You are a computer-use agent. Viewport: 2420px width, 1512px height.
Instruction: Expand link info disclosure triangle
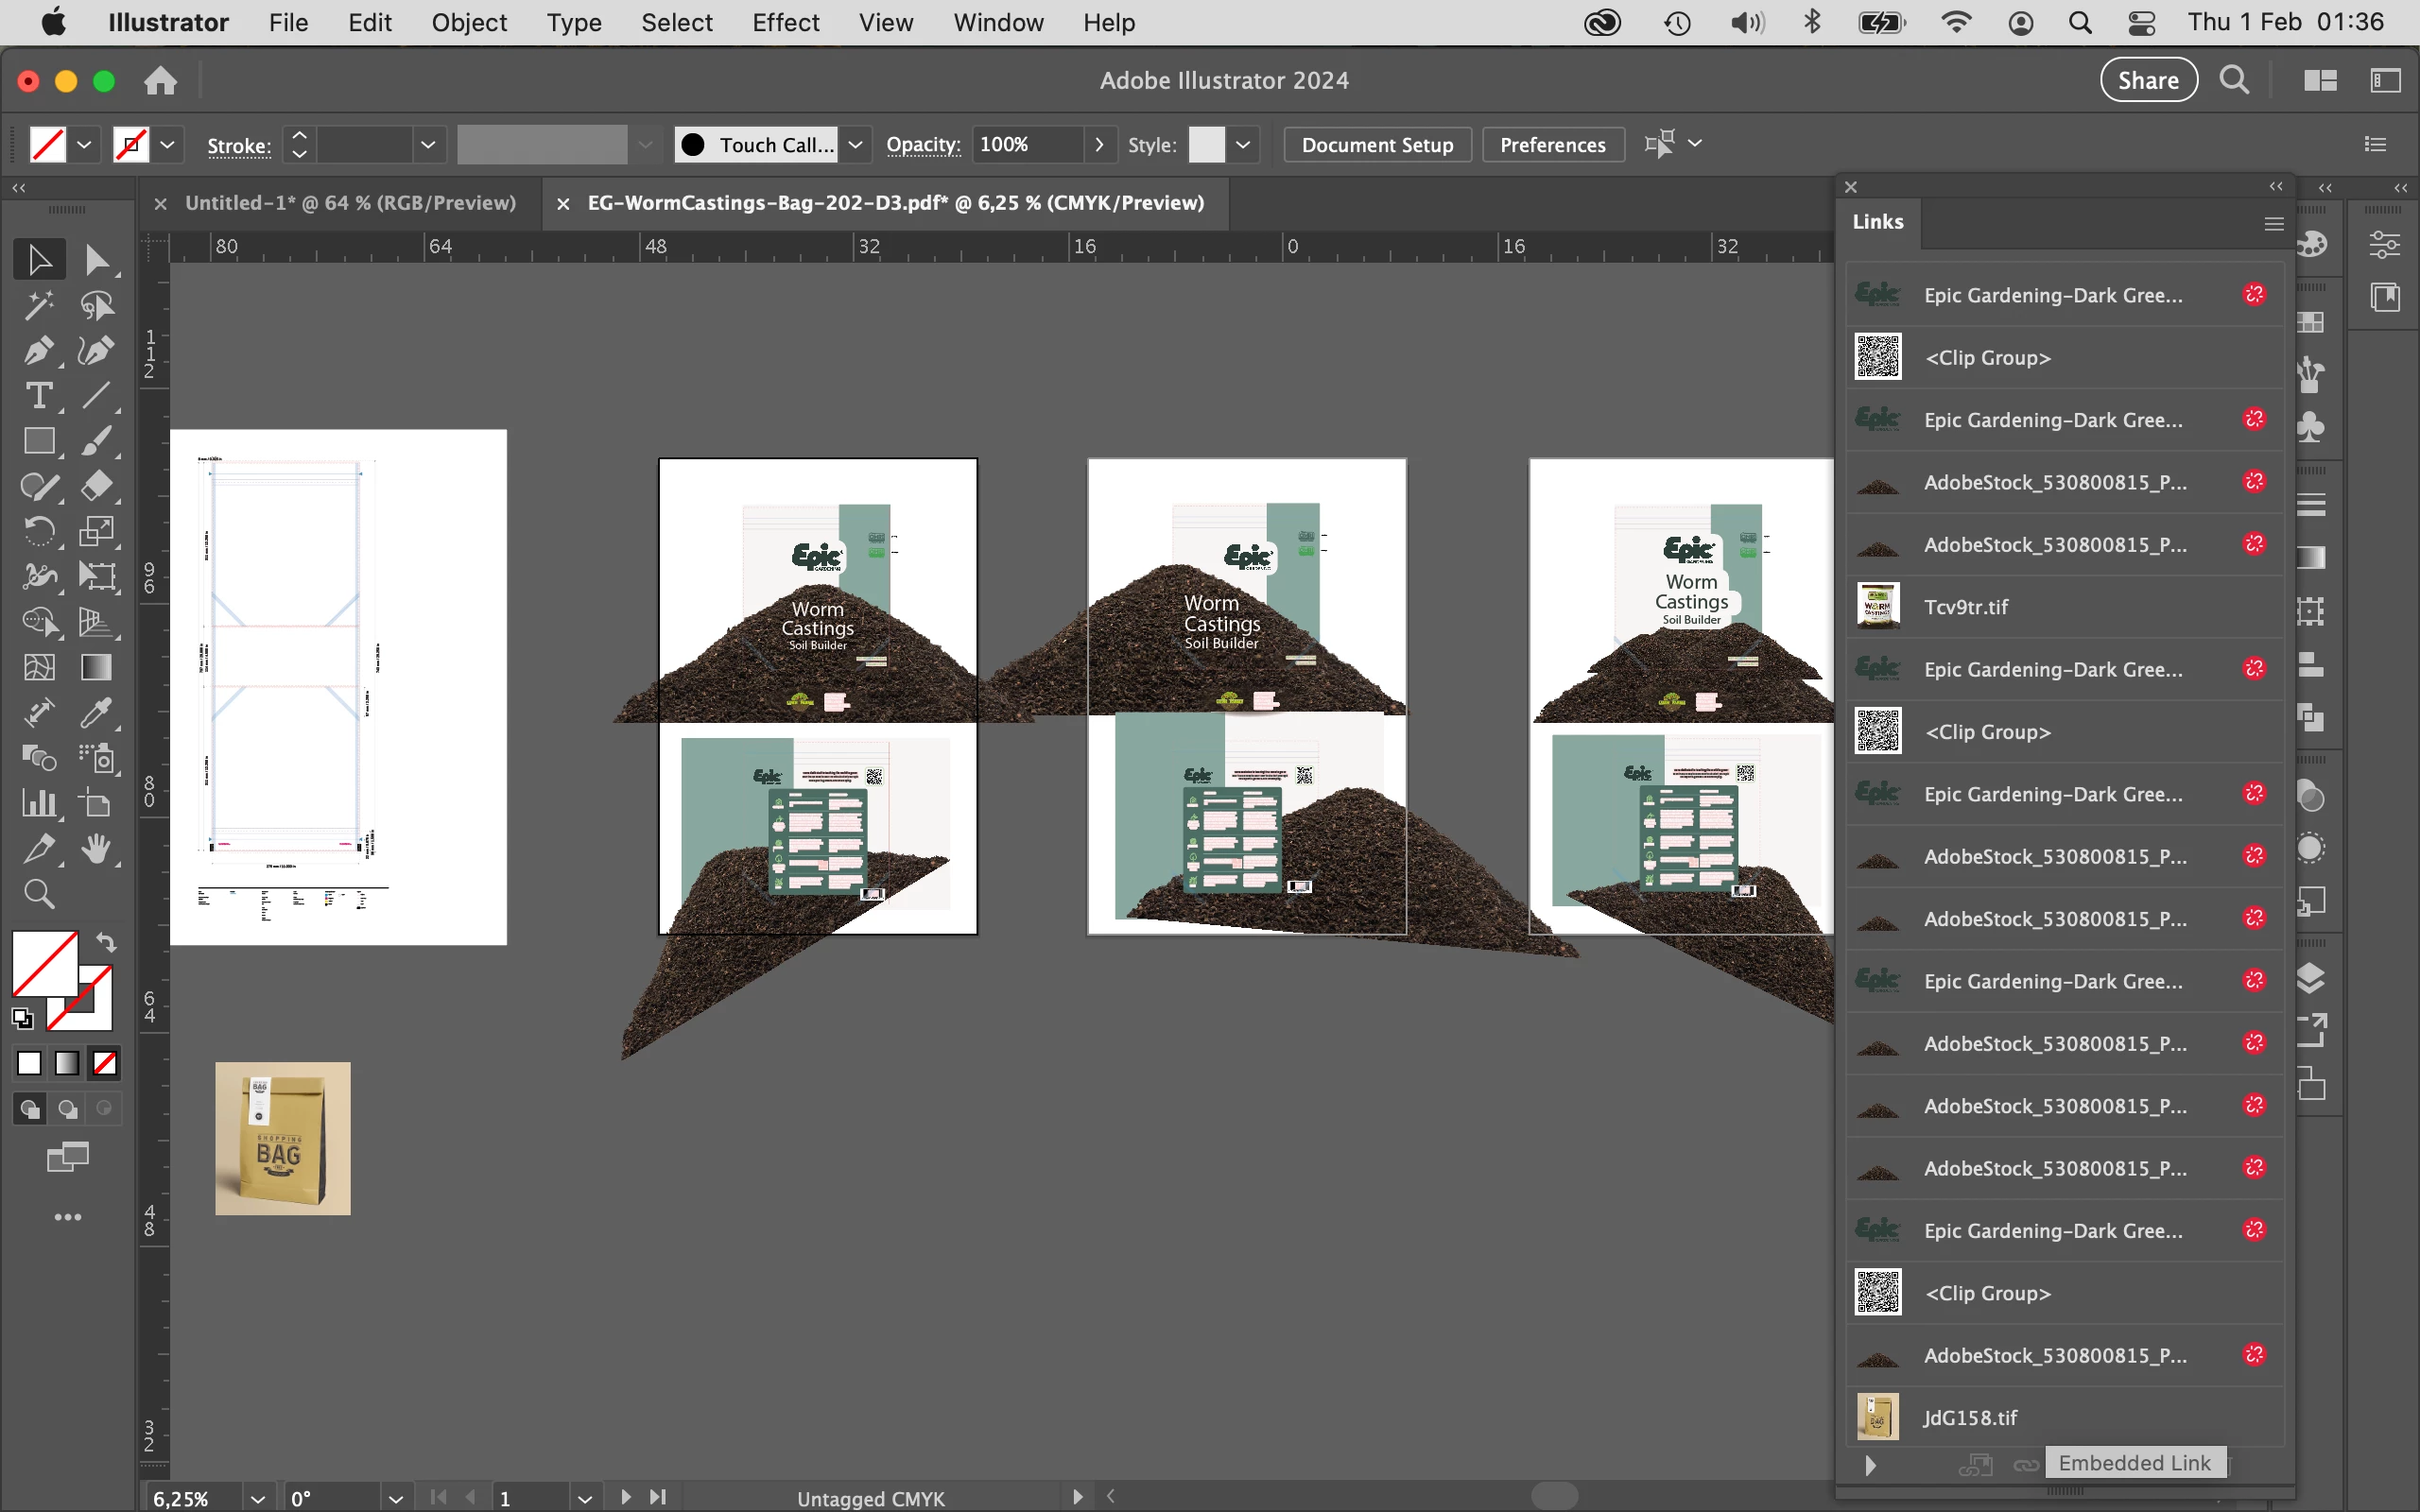tap(1869, 1465)
